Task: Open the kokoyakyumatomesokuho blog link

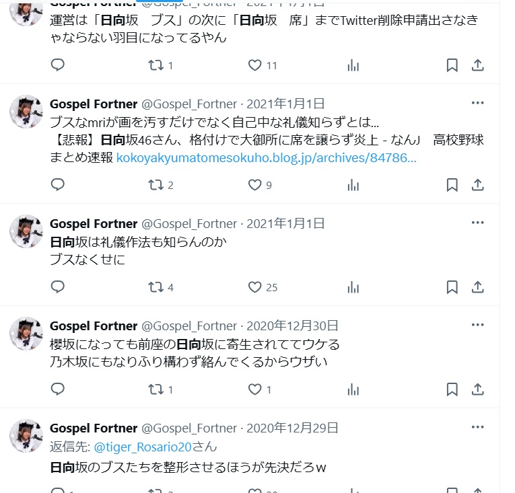Action: coord(266,159)
